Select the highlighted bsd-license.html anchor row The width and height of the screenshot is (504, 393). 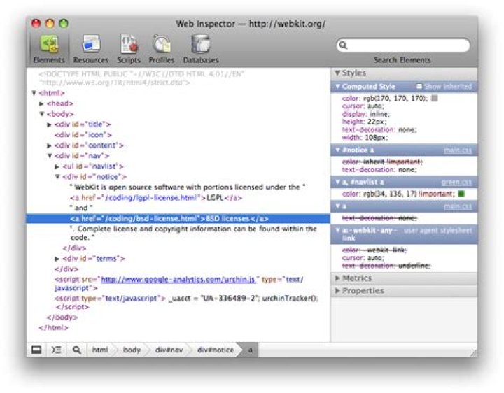click(178, 219)
